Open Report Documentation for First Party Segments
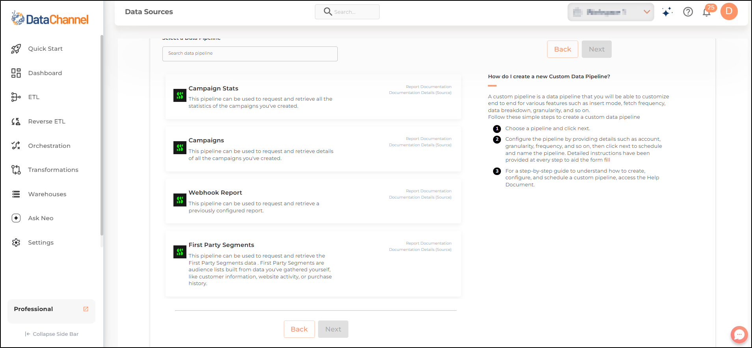This screenshot has width=752, height=348. point(428,243)
